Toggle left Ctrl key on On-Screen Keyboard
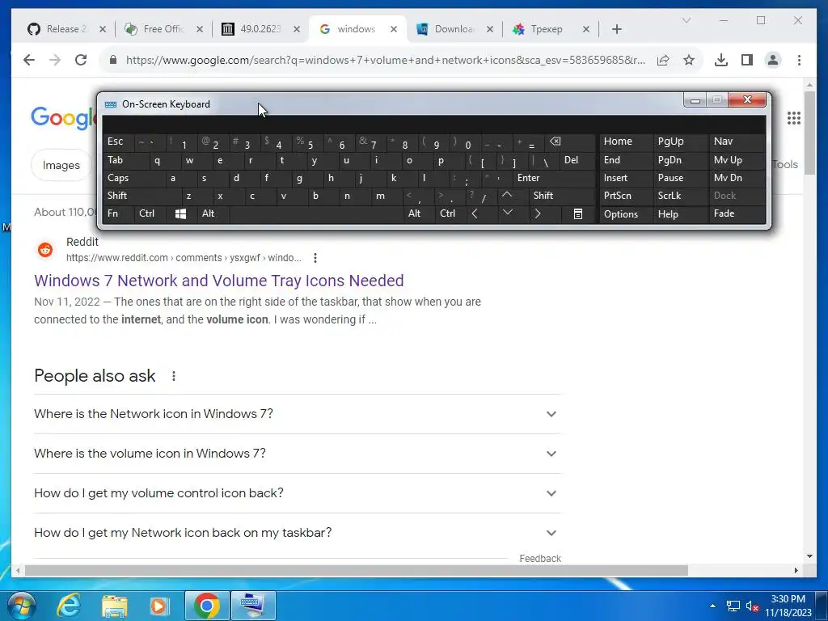828x621 pixels. (x=150, y=213)
